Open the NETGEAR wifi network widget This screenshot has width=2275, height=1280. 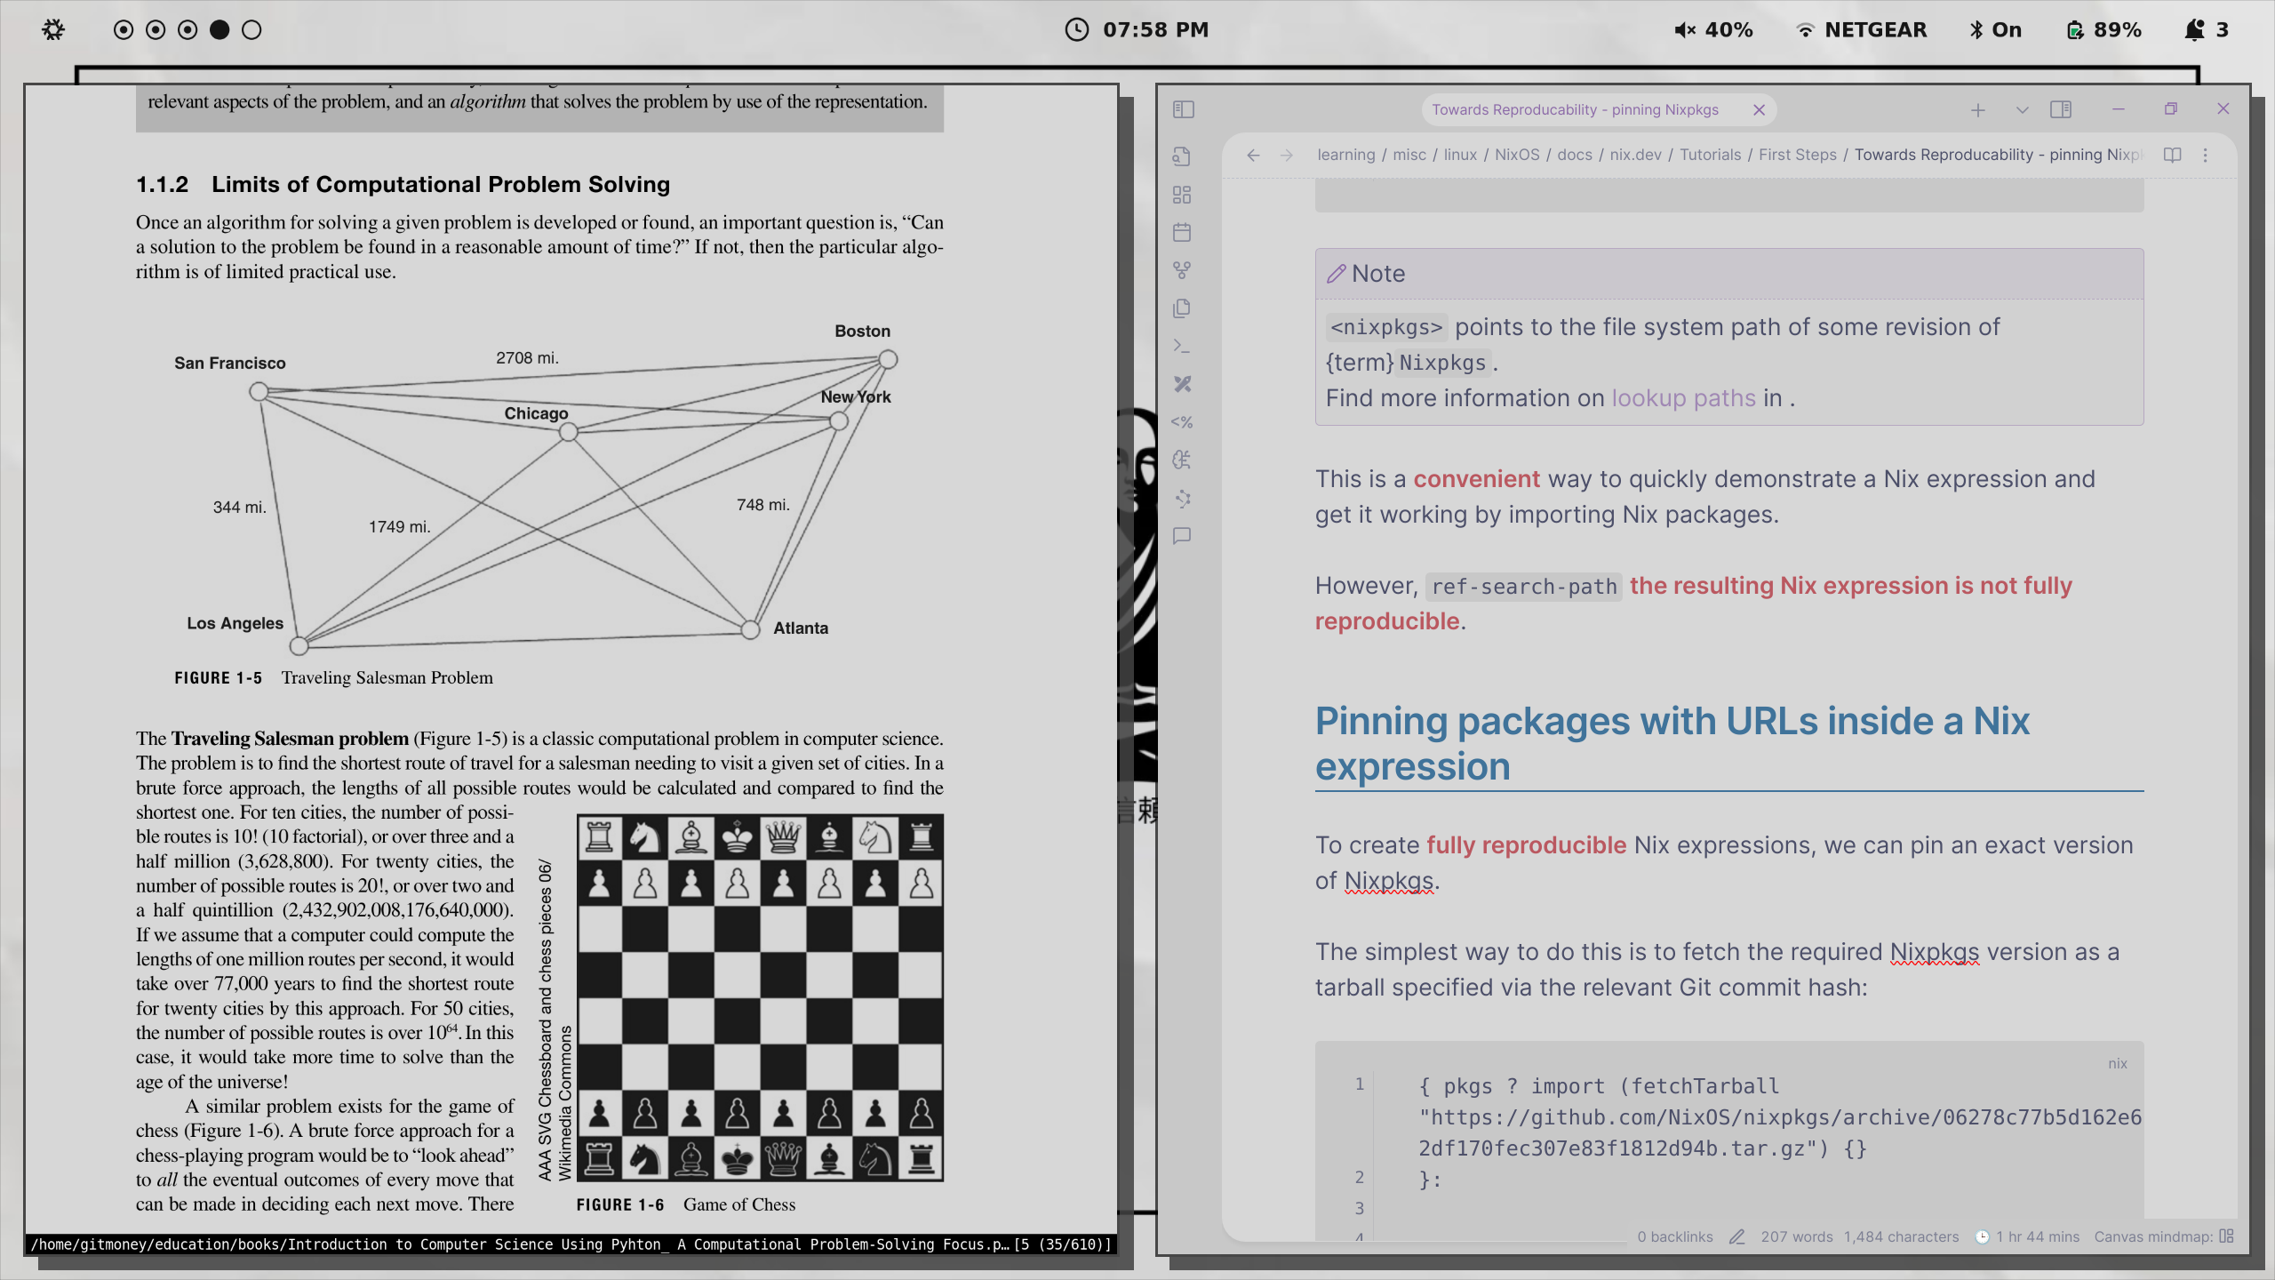1861,29
